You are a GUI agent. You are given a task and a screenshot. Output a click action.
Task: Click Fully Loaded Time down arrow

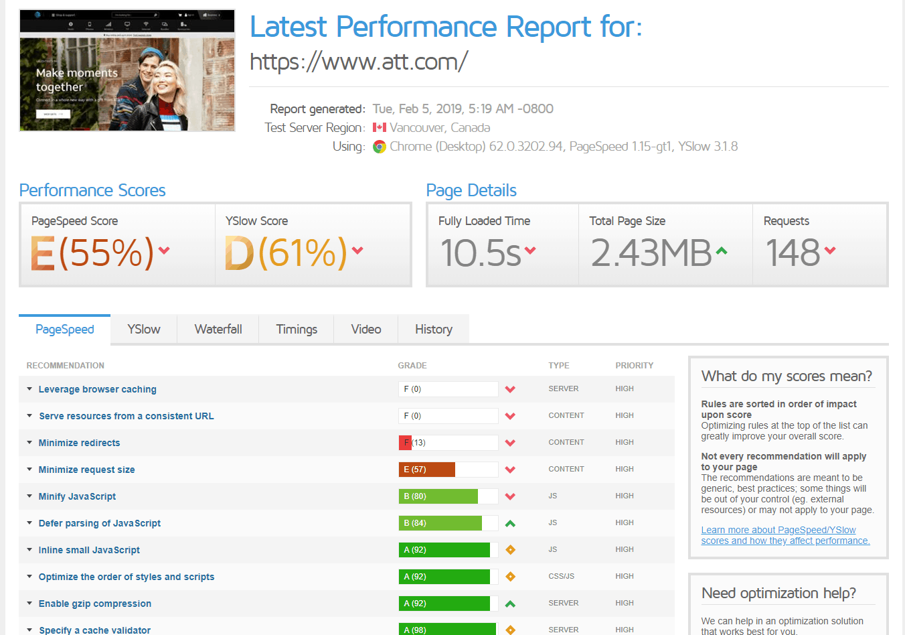point(530,251)
